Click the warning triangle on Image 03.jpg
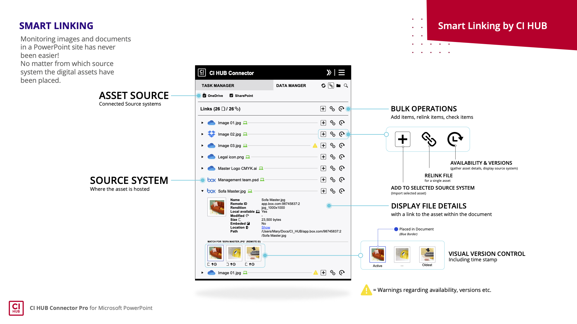This screenshot has width=577, height=324. click(x=315, y=145)
